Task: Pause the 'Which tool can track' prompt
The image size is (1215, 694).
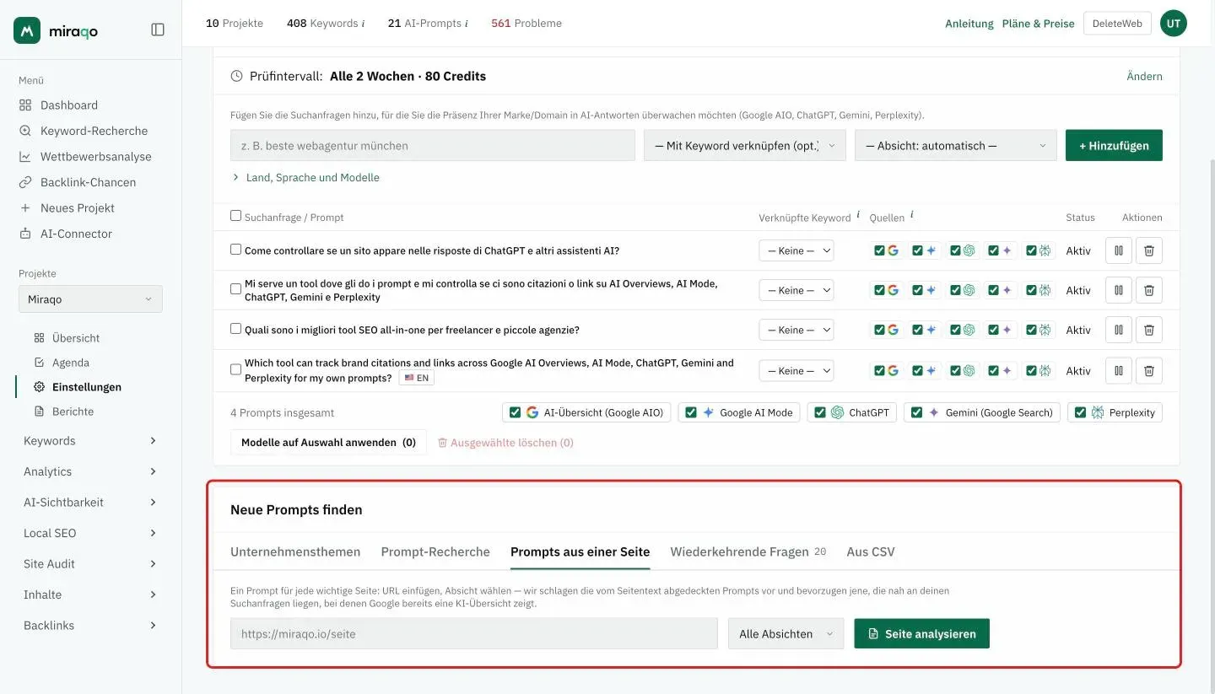Action: [1118, 370]
